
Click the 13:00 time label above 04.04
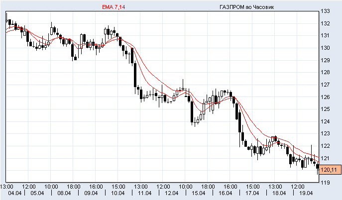coord(7,187)
